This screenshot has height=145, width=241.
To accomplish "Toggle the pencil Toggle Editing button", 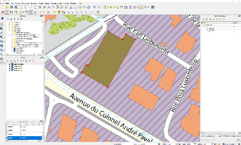I will 7,12.
